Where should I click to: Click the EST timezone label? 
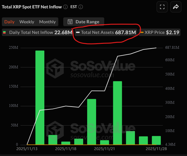(x=73, y=7)
